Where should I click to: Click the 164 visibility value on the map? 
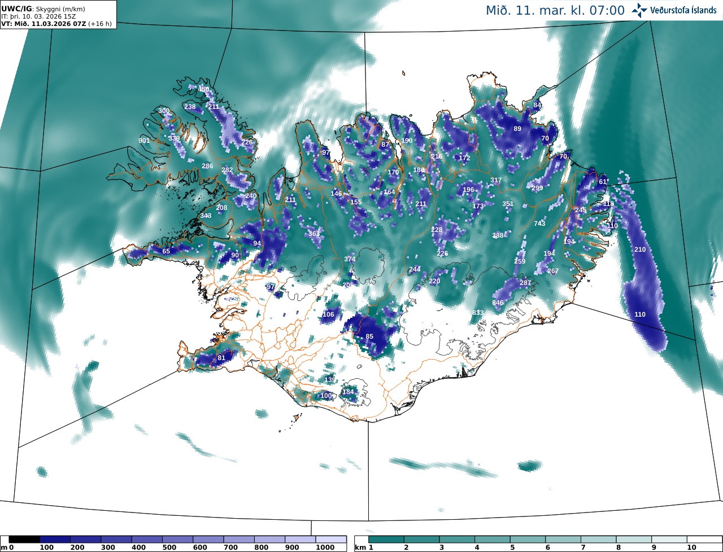click(389, 192)
